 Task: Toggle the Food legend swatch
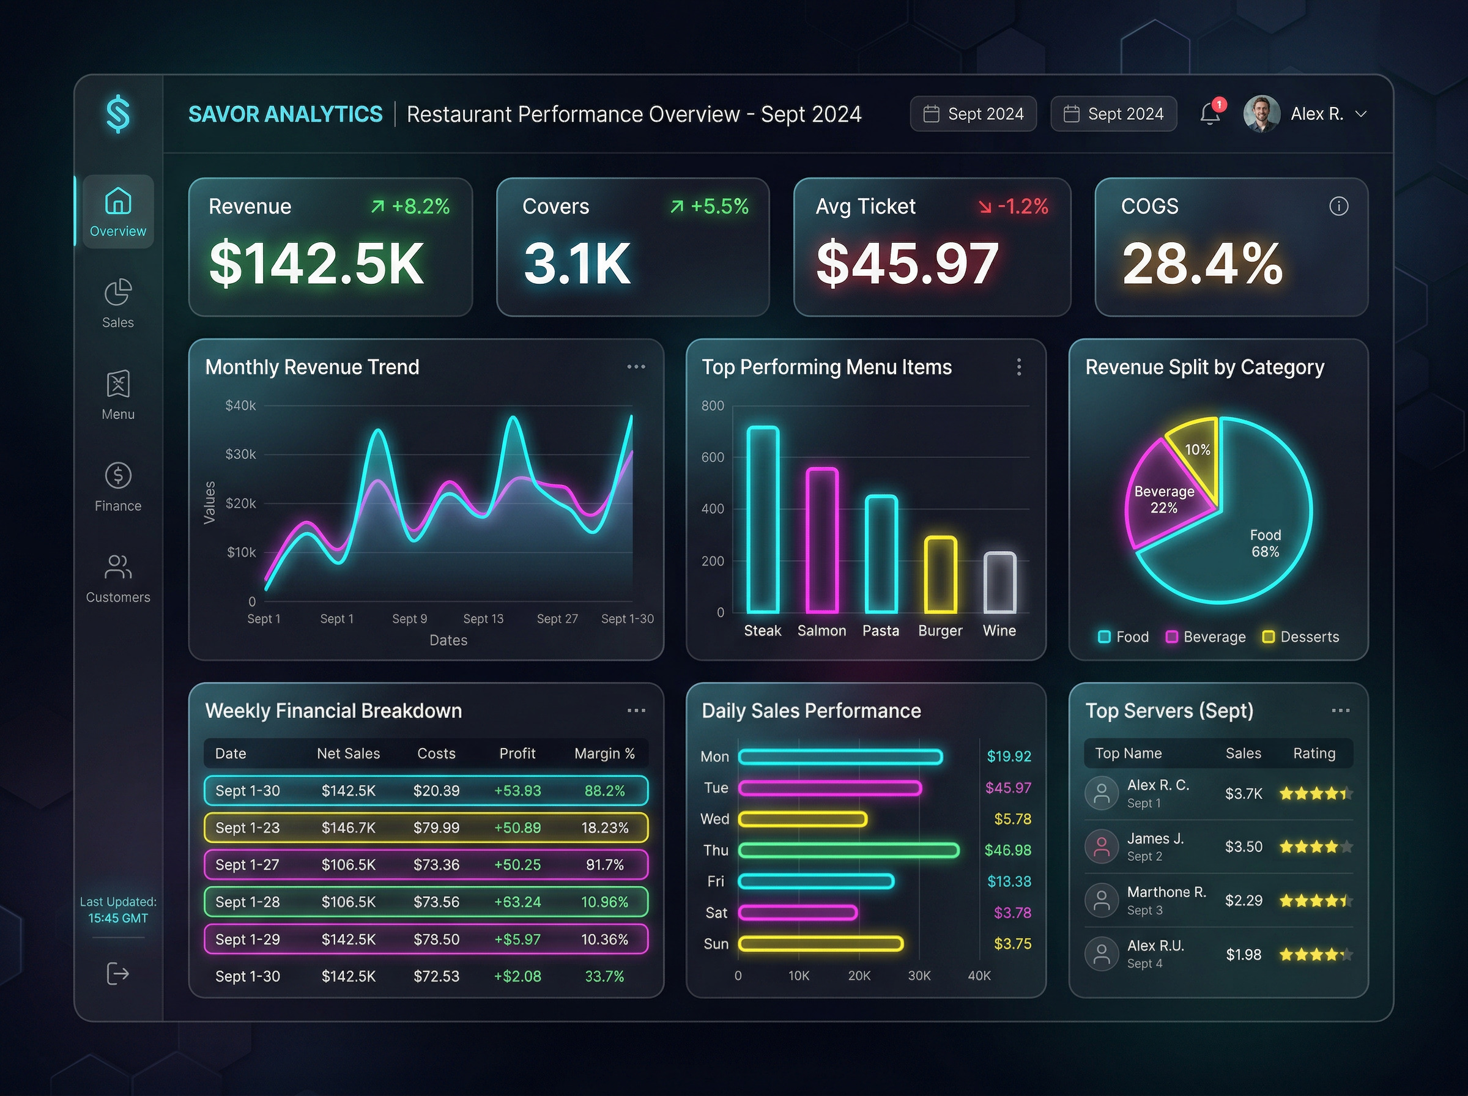pos(1105,637)
